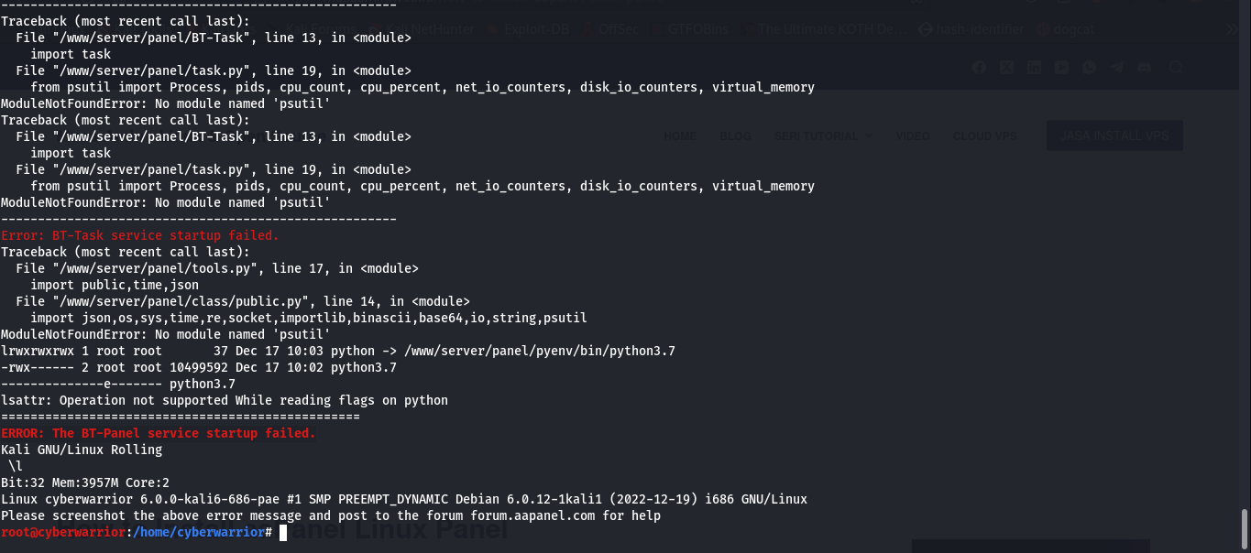The height and width of the screenshot is (553, 1251).
Task: Expand the SERI TUTORIAL dropdown menu
Action: pos(823,136)
